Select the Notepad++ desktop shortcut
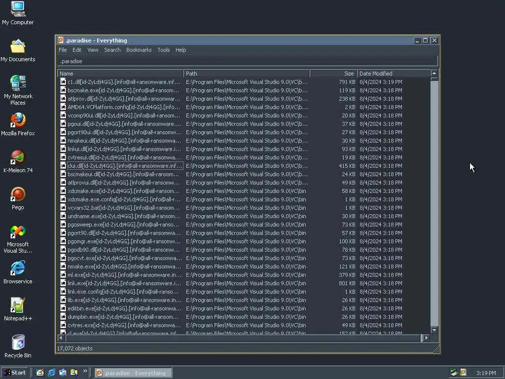Viewport: 505px width, 379px height. pos(18,309)
